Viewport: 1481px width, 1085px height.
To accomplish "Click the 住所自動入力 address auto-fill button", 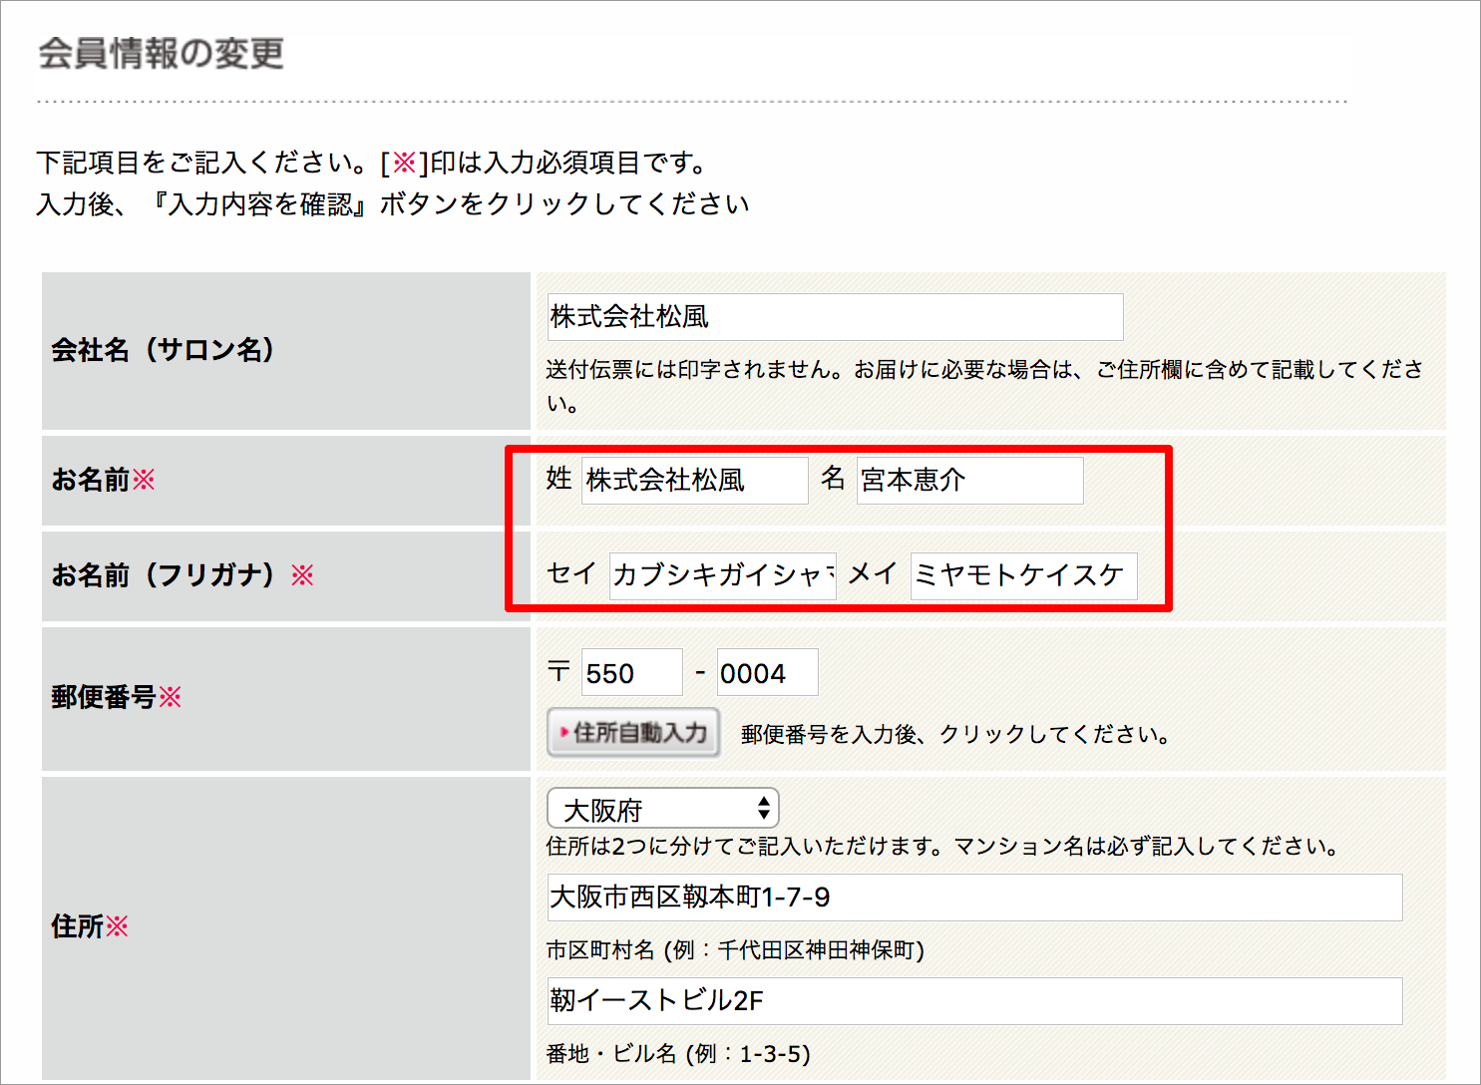I will coord(633,733).
